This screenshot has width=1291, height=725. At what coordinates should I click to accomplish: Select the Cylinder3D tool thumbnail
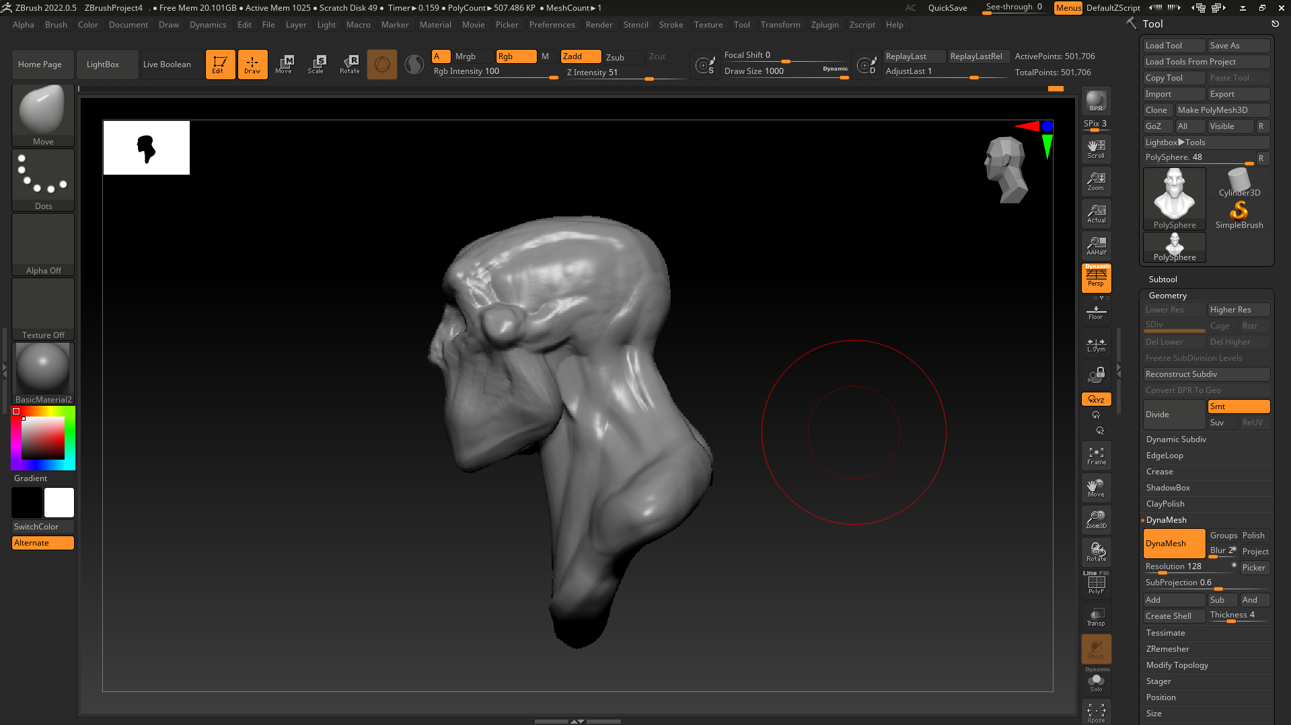[x=1239, y=183]
